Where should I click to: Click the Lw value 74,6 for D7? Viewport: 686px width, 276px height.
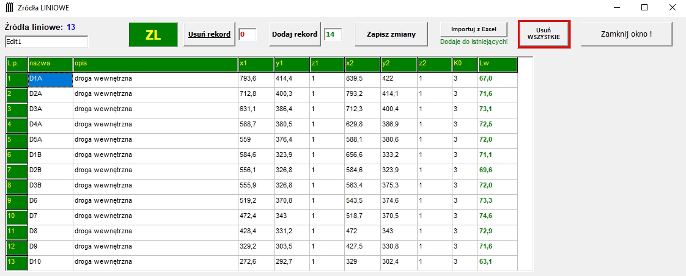tap(497, 216)
